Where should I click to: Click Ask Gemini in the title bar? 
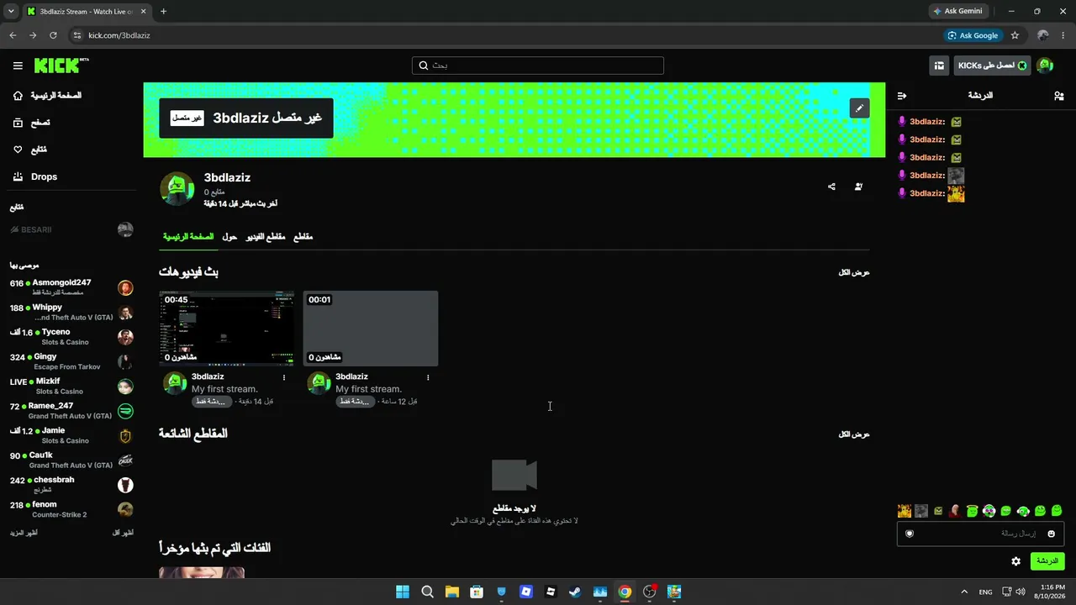coord(957,11)
